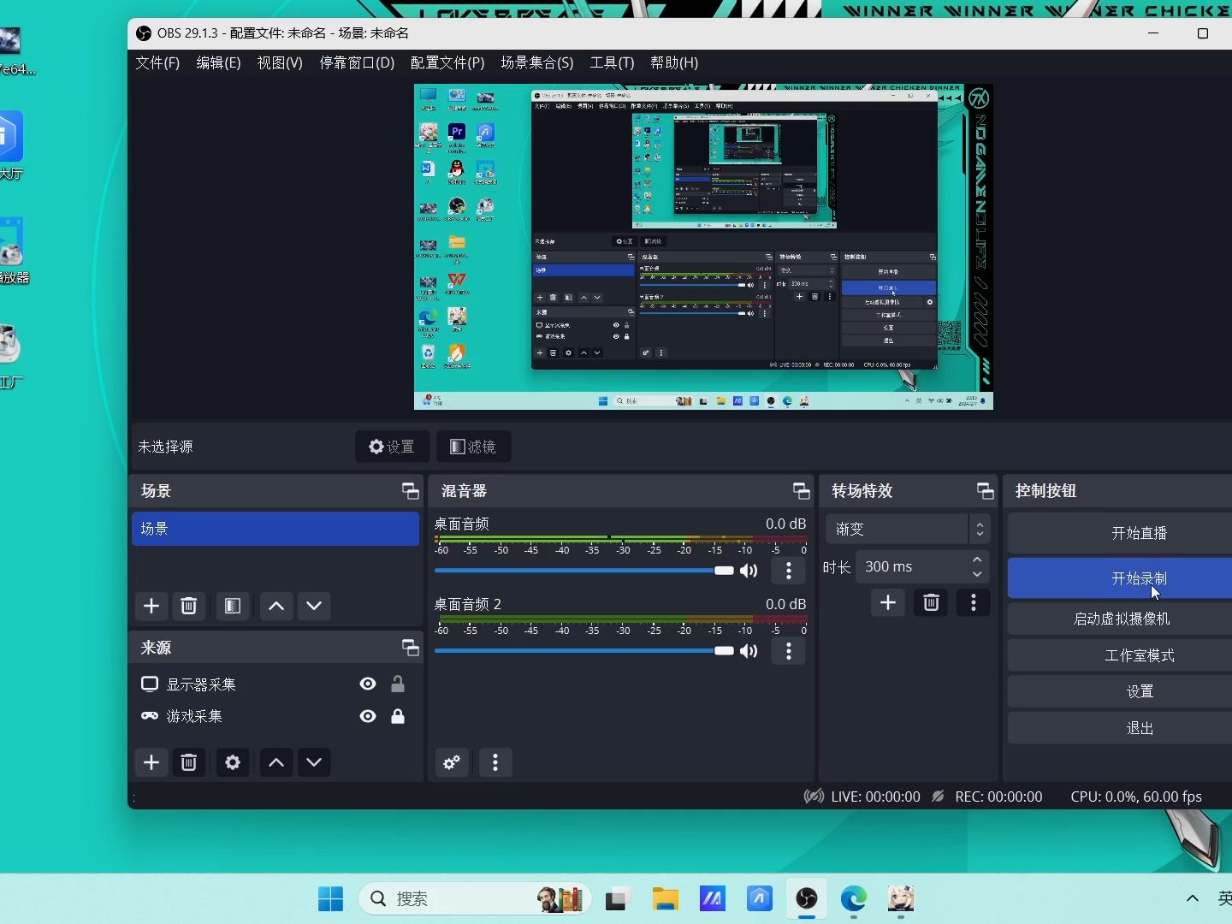Open the mixer panel's three-dot menu at the bottom
1232x924 pixels.
pos(495,762)
